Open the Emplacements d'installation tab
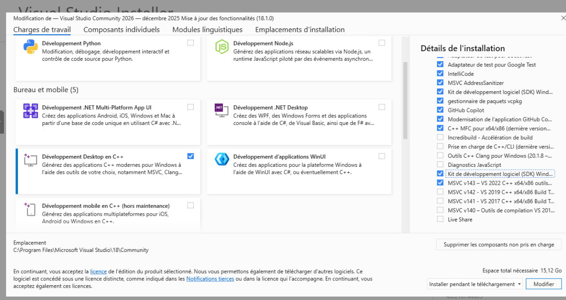The image size is (566, 300). 300,30
